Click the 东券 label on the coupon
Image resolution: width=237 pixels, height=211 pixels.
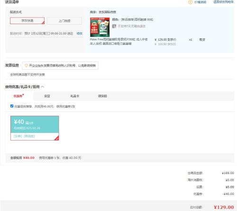[x=18, y=136]
